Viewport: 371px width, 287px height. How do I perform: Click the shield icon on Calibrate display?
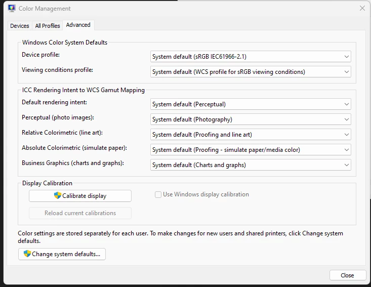[x=58, y=195]
